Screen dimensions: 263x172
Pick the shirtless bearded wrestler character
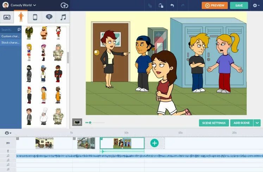[44, 33]
